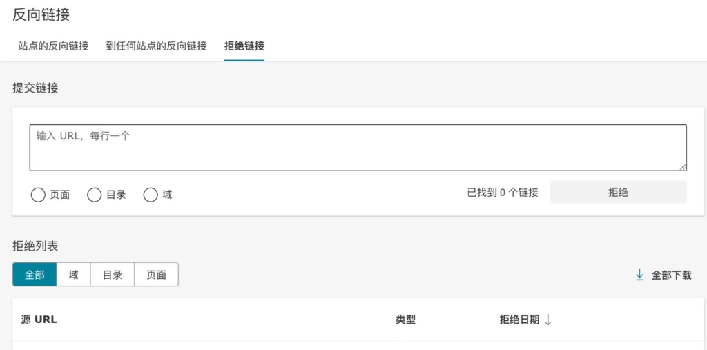Click the 已找到 0 个链接 status text
Viewport: 707px width, 350px height.
[x=503, y=193]
